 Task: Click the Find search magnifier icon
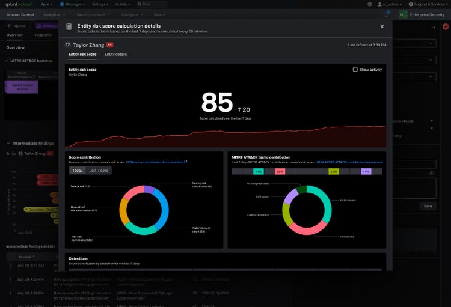[140, 4]
